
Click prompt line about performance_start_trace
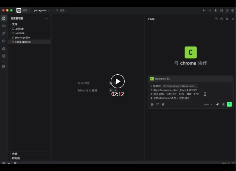tap(174, 90)
